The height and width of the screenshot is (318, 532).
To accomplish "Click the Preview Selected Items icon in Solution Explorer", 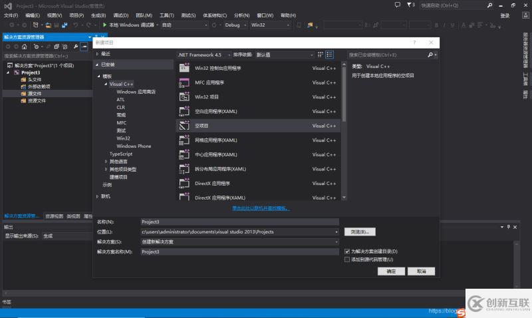I will (84, 47).
